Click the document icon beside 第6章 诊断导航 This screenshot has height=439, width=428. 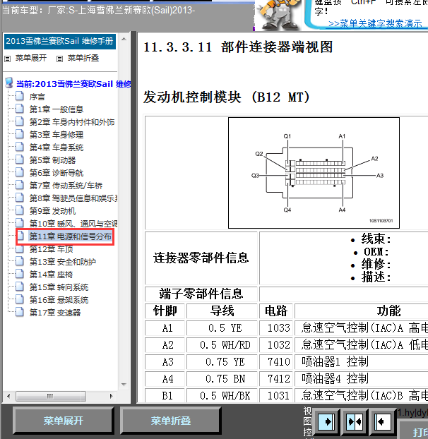[20, 172]
